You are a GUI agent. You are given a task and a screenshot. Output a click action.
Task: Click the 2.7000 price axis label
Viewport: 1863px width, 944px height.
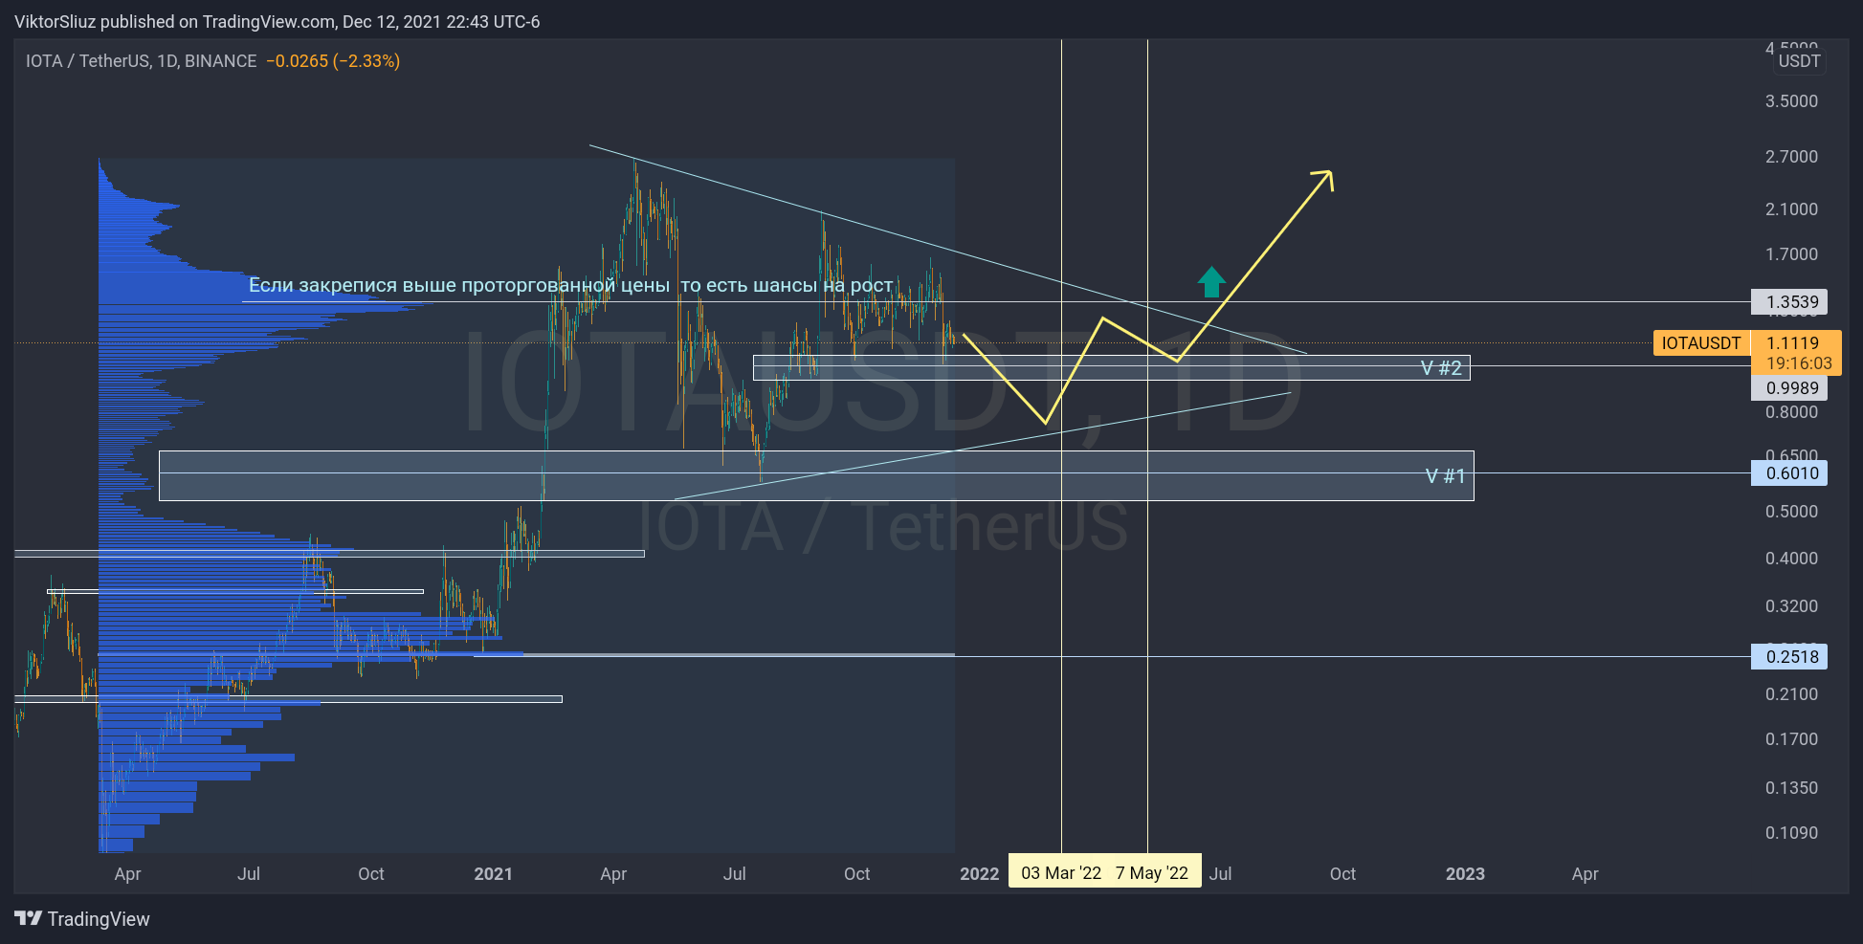pos(1792,157)
